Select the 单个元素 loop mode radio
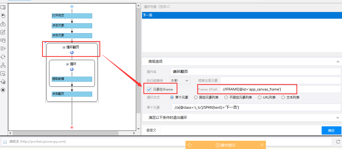 (172, 97)
